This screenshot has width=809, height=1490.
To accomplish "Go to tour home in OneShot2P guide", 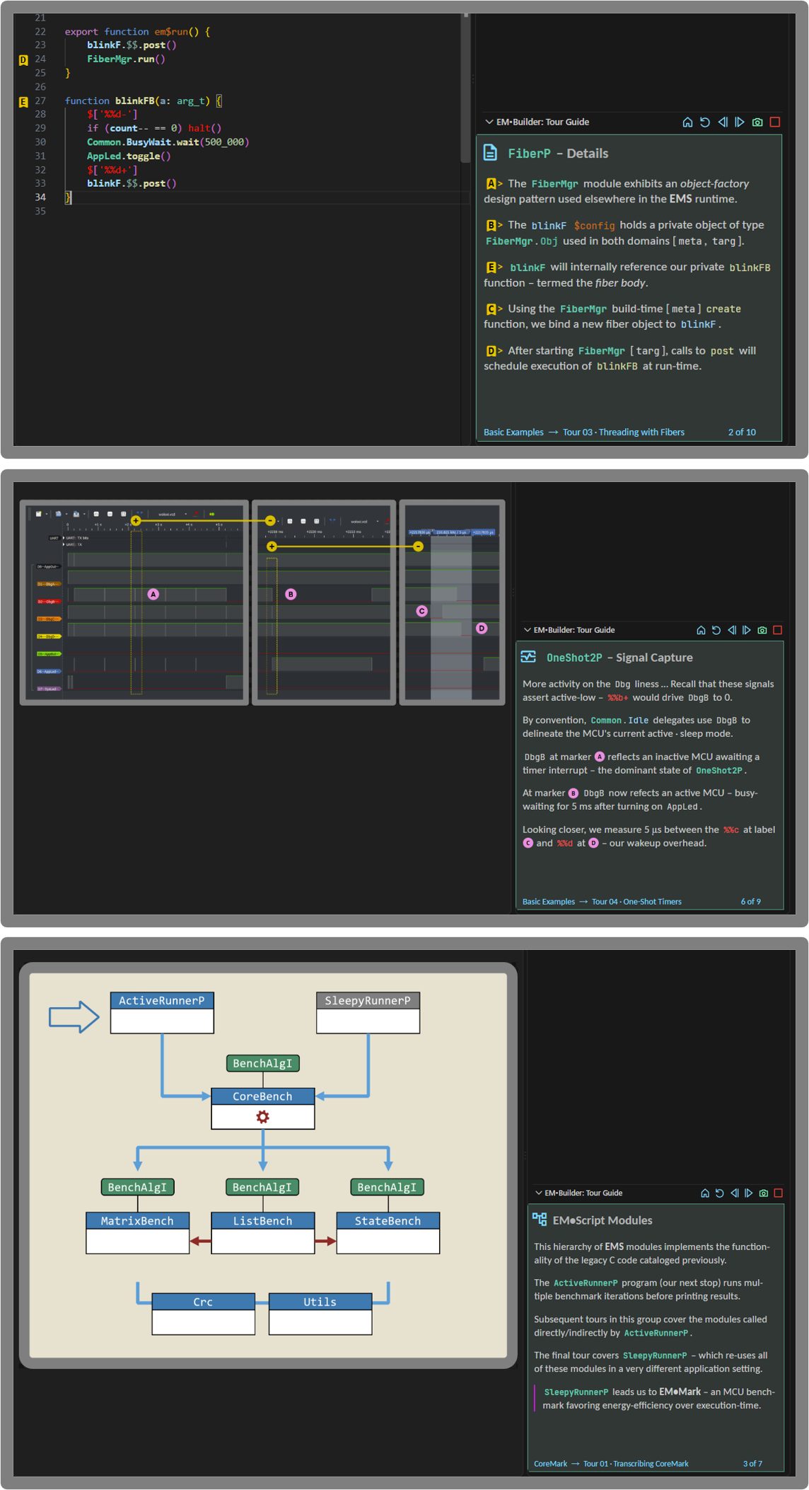I will point(701,630).
